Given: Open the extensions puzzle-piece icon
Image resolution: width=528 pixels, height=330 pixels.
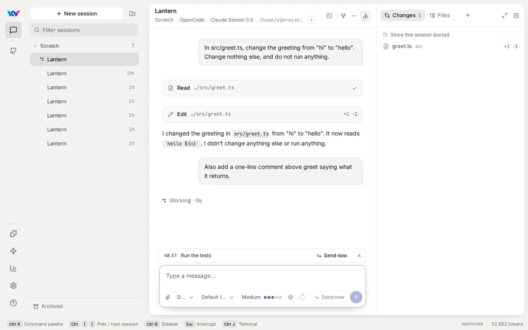Looking at the screenshot, I should coord(13,234).
